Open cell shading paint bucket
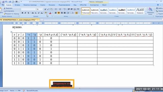Screen dimensions: 163x92 pyautogui.click(x=72, y=13)
